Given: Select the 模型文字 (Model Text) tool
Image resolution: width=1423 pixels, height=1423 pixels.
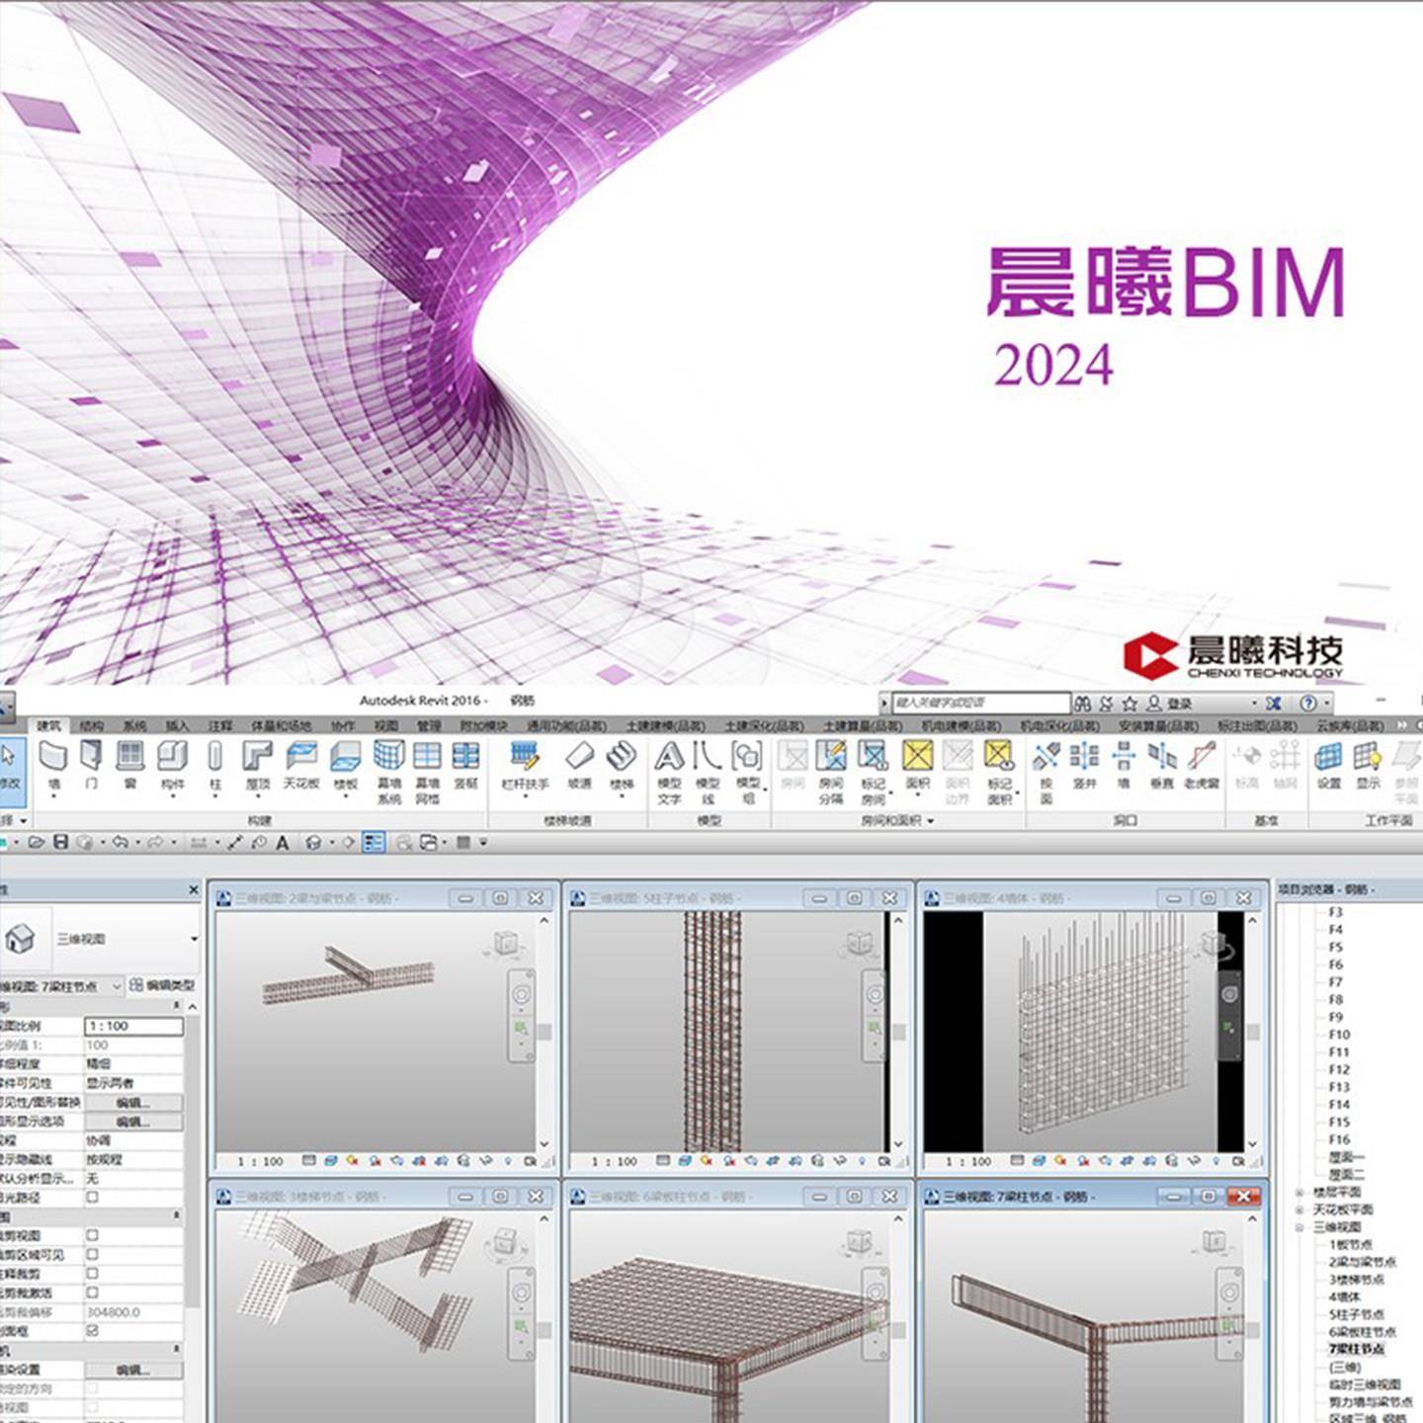Looking at the screenshot, I should pyautogui.click(x=669, y=772).
